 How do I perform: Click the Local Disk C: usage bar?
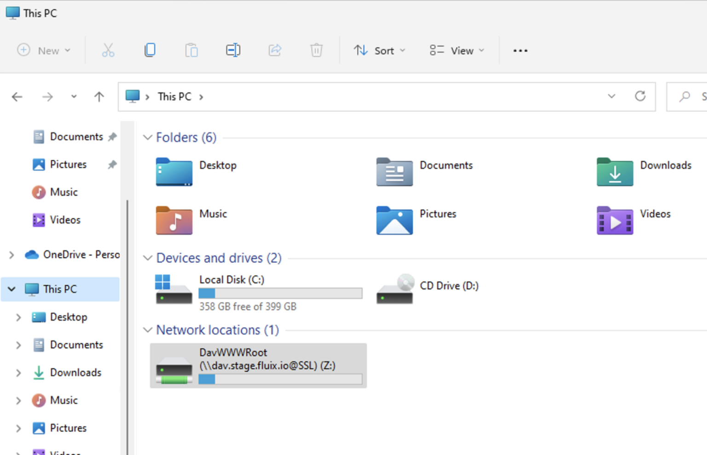(x=280, y=293)
